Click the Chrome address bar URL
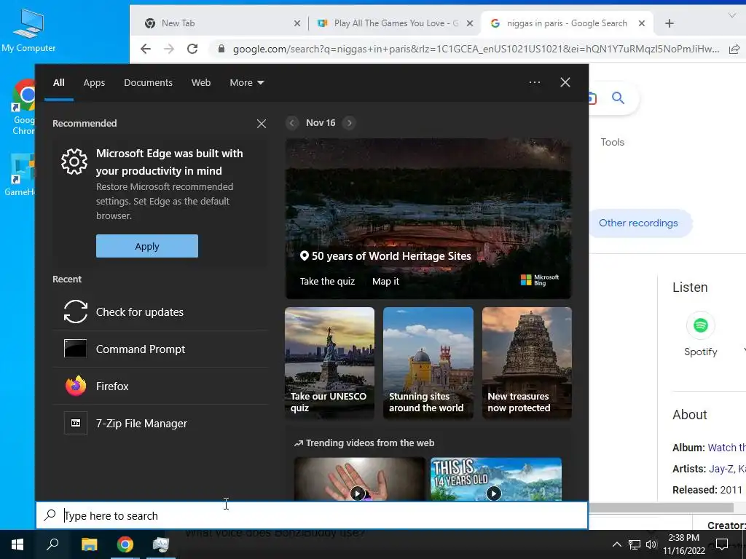 [476, 49]
